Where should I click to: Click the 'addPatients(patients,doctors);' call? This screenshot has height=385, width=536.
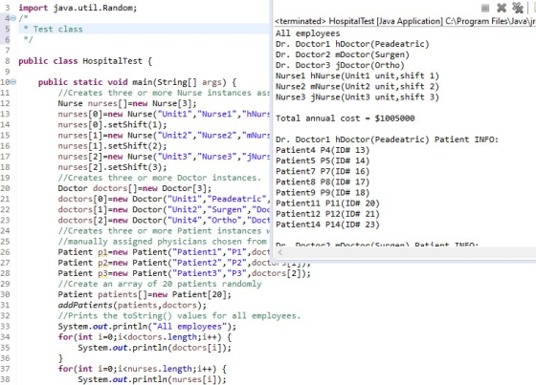click(132, 305)
